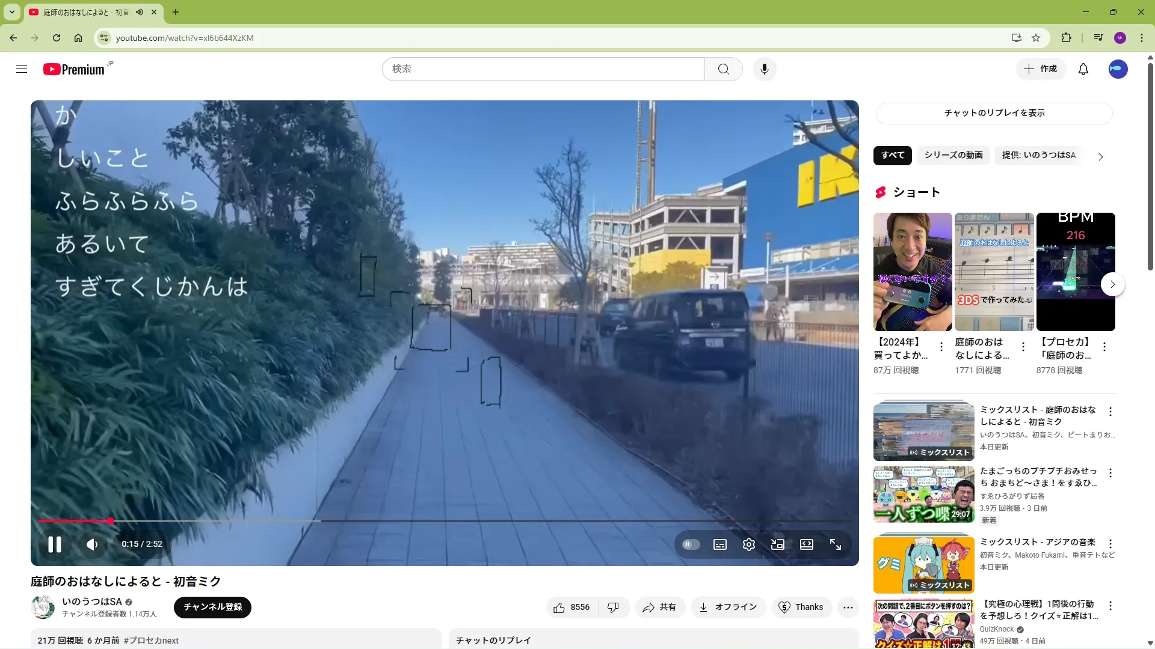
Task: Open more actions menu below video
Action: pyautogui.click(x=848, y=608)
